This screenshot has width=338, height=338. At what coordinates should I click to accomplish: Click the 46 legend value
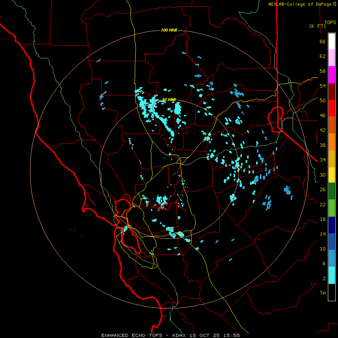pos(323,116)
